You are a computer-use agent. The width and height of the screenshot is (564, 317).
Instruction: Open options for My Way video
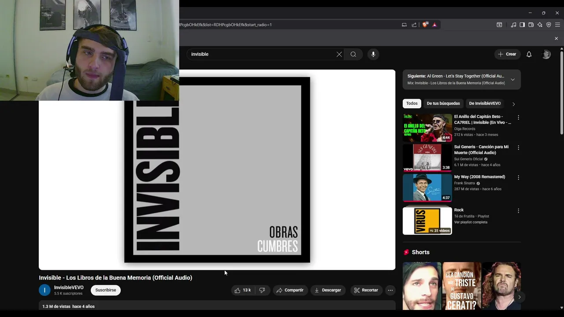click(x=518, y=177)
